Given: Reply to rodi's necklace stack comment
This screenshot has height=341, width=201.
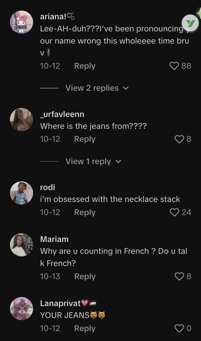Looking at the screenshot, I should point(85,212).
